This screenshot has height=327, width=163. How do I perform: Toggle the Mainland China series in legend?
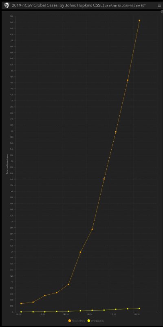77,320
